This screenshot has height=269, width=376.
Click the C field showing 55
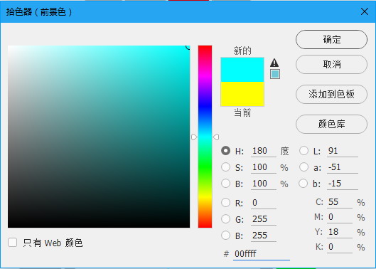coord(340,202)
